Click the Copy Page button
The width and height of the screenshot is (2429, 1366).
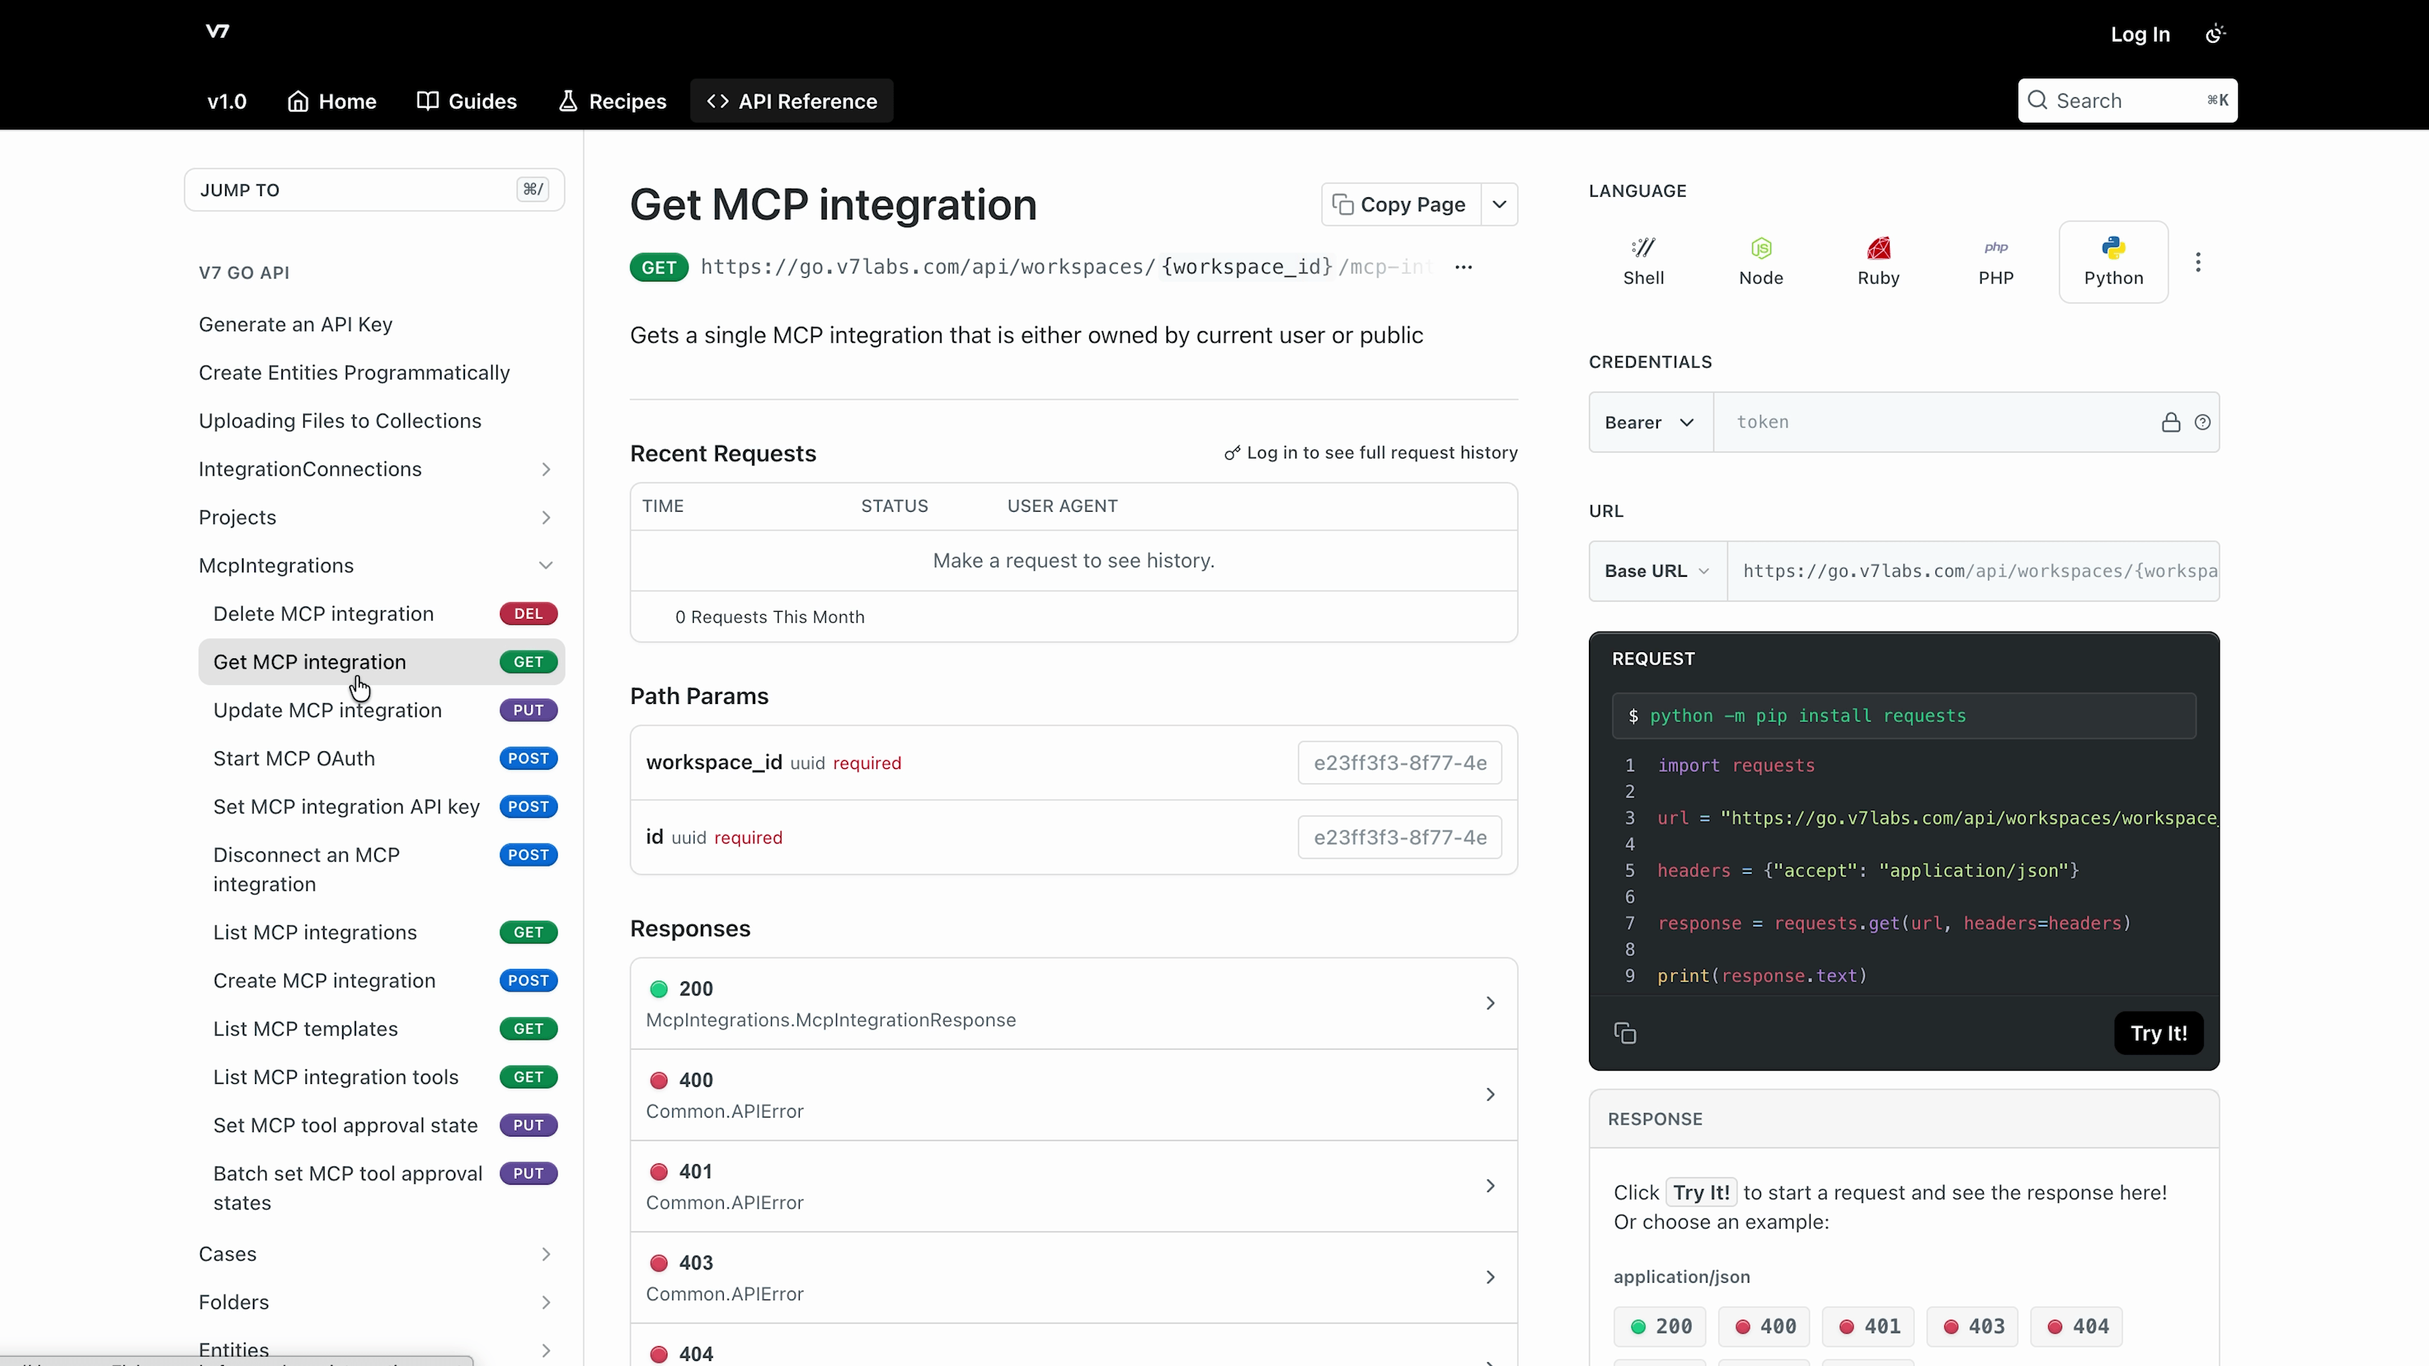[1401, 204]
